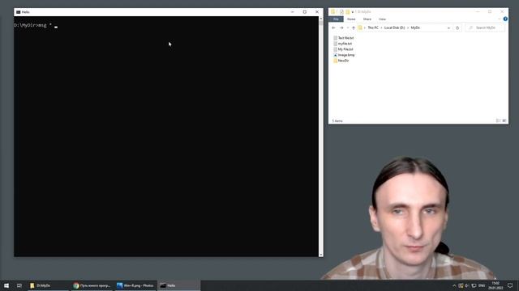The height and width of the screenshot is (291, 519).
Task: Open recent locations dropdown in Explorer
Action: click(x=348, y=27)
